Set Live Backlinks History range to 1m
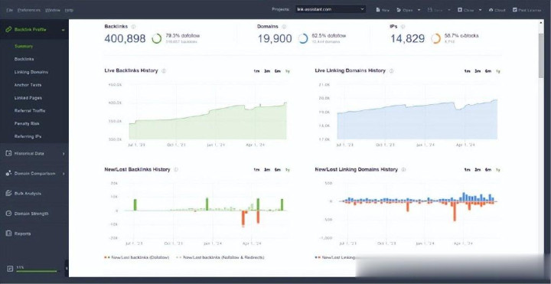This screenshot has height=284, width=551. coord(256,71)
